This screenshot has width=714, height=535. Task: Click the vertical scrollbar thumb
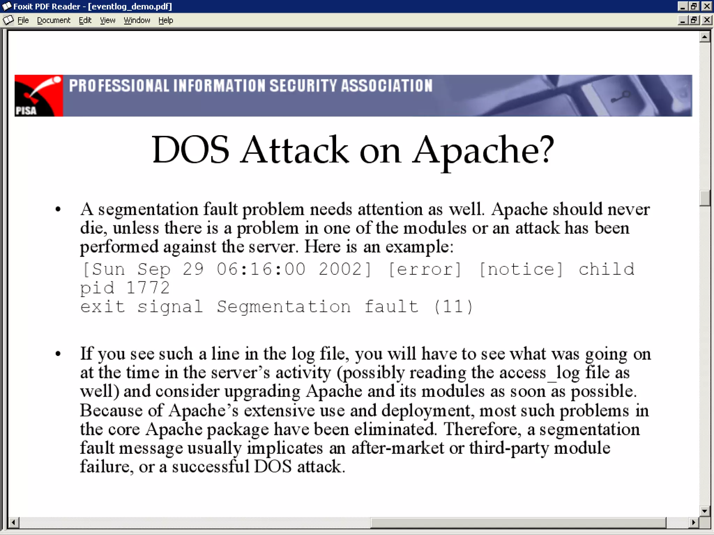[x=705, y=198]
